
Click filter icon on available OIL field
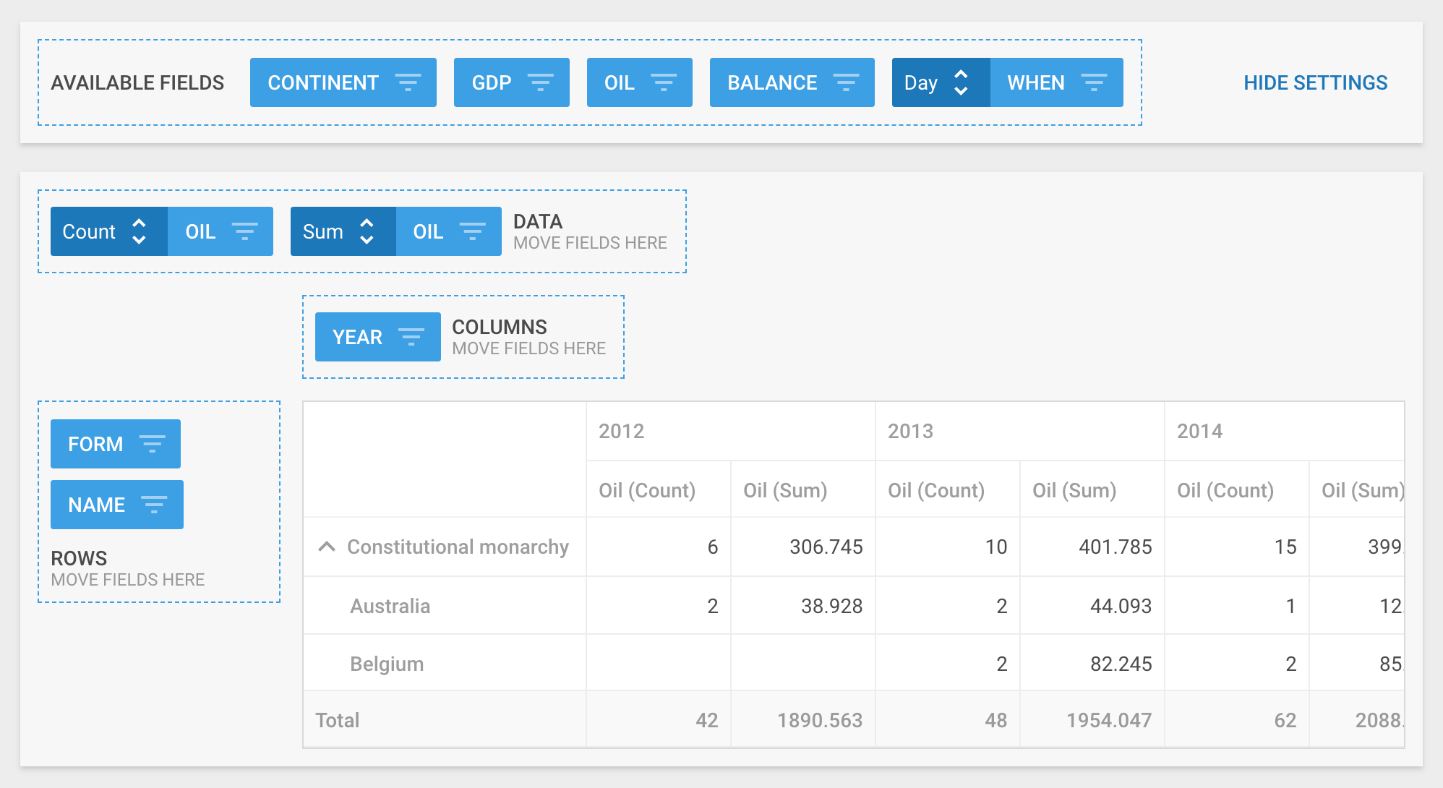coord(663,82)
